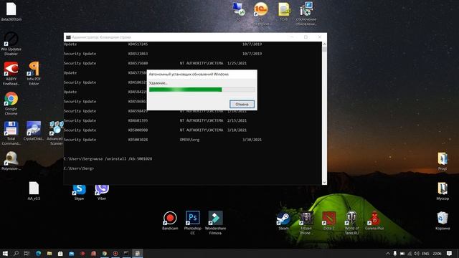This screenshot has width=459, height=258.
Task: Maximize the command prompt window
Action: pyautogui.click(x=306, y=37)
